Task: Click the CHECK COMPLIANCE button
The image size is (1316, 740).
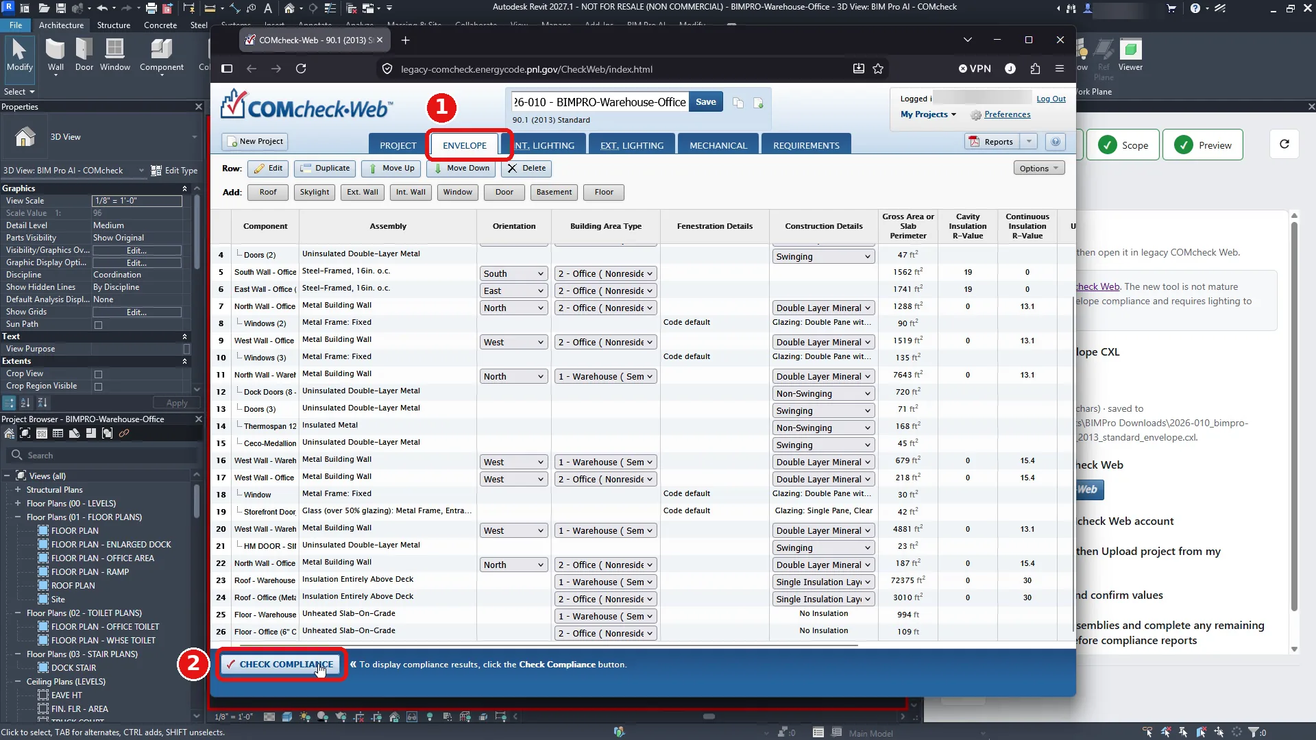Action: 280,664
